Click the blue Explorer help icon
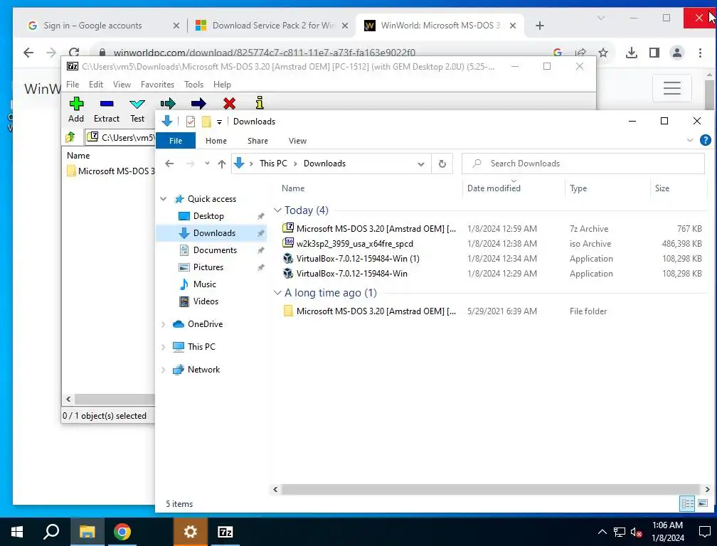 pyautogui.click(x=705, y=140)
